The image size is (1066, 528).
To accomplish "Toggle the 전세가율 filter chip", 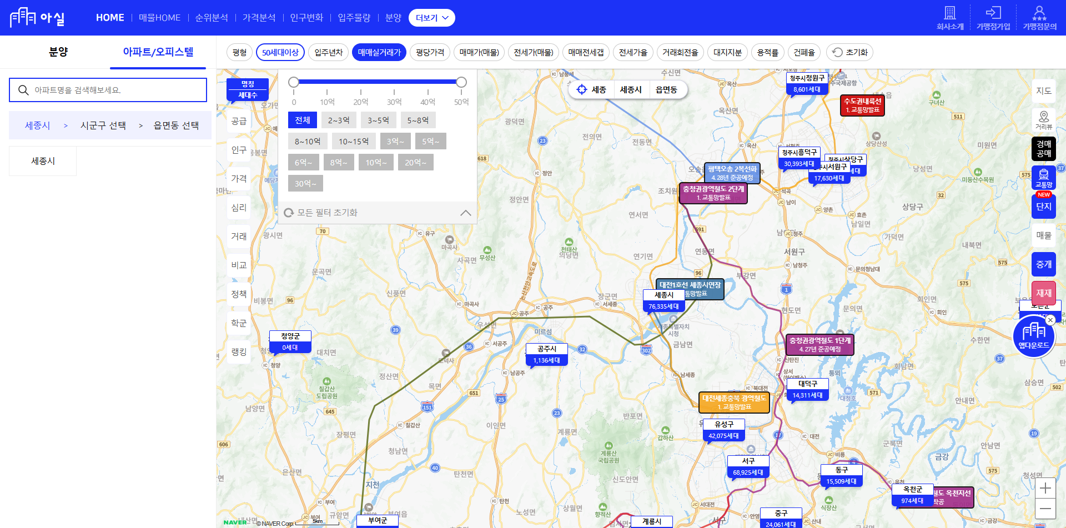I will [633, 52].
